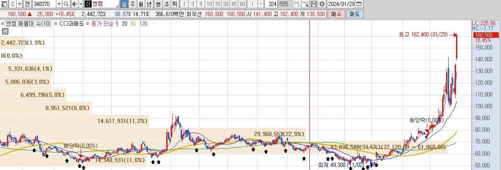Click the custom interval field showing 1

pos(252,4)
